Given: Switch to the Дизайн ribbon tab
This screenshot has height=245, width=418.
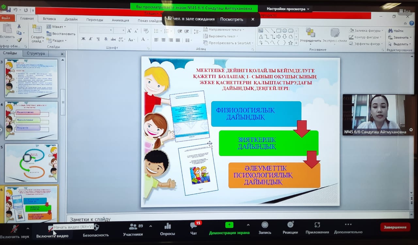Looking at the screenshot, I should (71, 19).
